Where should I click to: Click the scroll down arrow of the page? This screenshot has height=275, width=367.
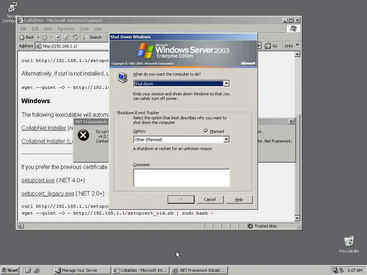click(297, 218)
